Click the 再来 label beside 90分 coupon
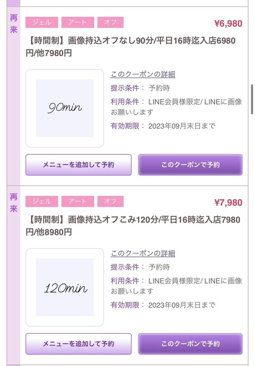Screen dimensions: 255x366 [14, 24]
